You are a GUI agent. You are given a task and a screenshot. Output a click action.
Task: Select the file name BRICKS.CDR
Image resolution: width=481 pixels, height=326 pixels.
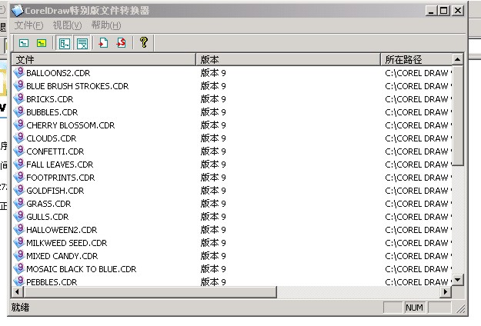point(50,100)
